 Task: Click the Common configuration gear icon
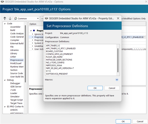tap(16, 18)
